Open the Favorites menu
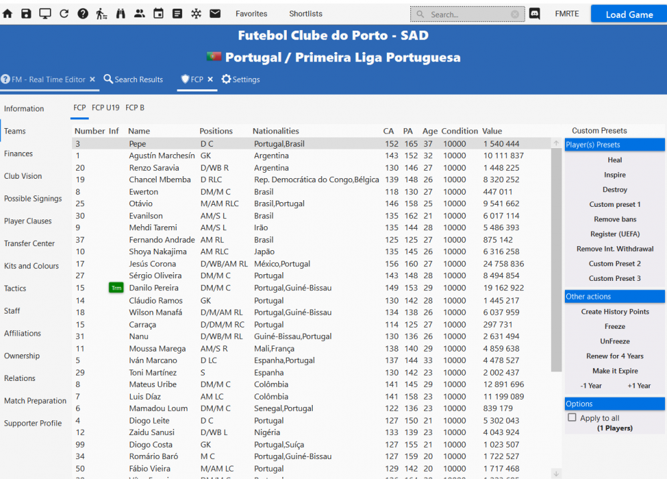667x479 pixels. [251, 13]
